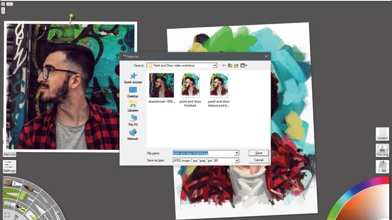Image resolution: width=392 pixels, height=220 pixels.
Task: Select the watercolor brush tool
Action: click(x=31, y=189)
